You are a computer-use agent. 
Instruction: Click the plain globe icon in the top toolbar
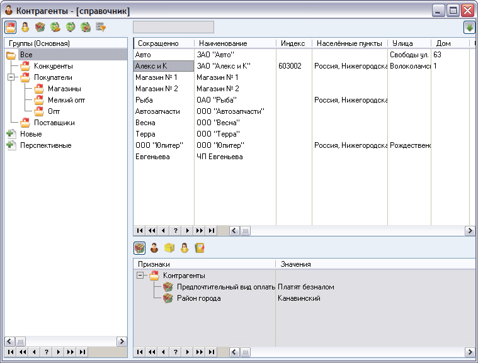tap(71, 28)
